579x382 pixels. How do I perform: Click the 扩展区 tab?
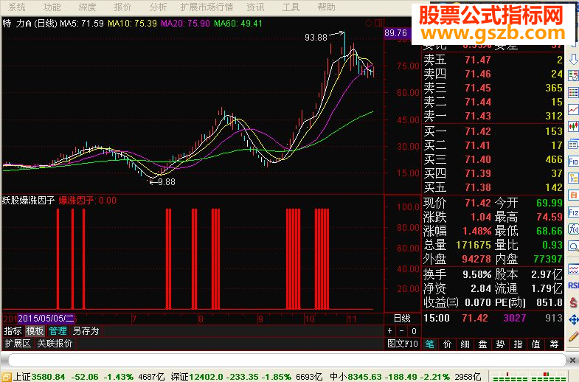pyautogui.click(x=18, y=344)
